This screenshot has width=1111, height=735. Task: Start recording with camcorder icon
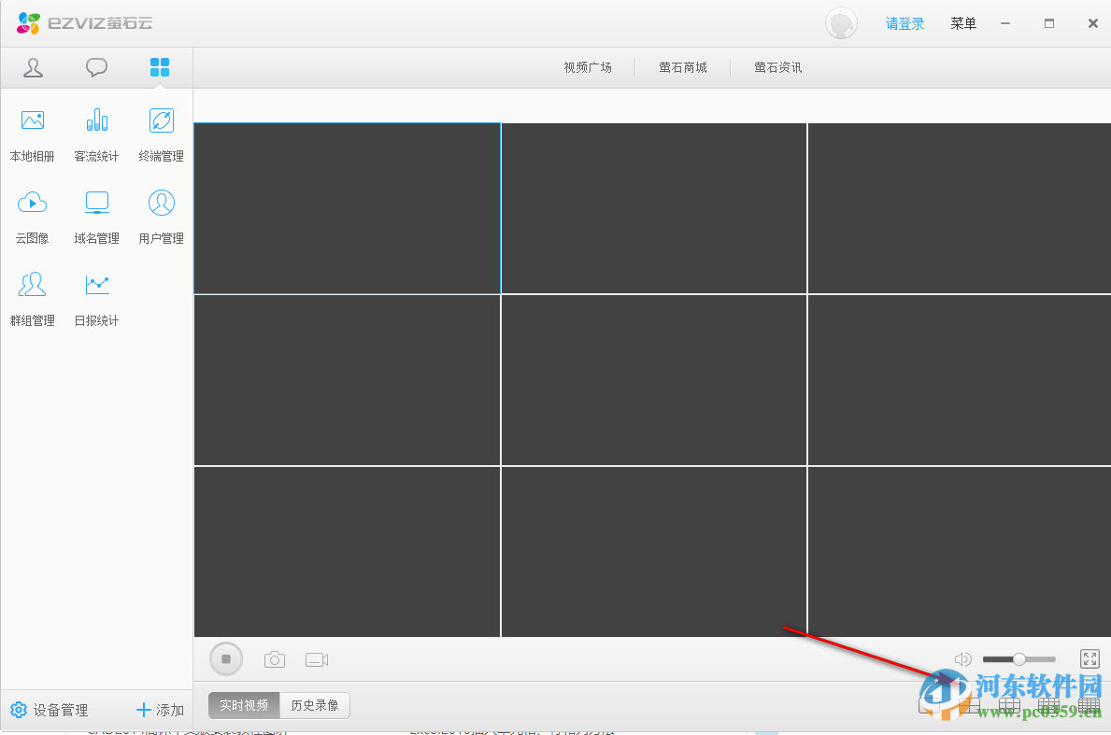pos(317,660)
